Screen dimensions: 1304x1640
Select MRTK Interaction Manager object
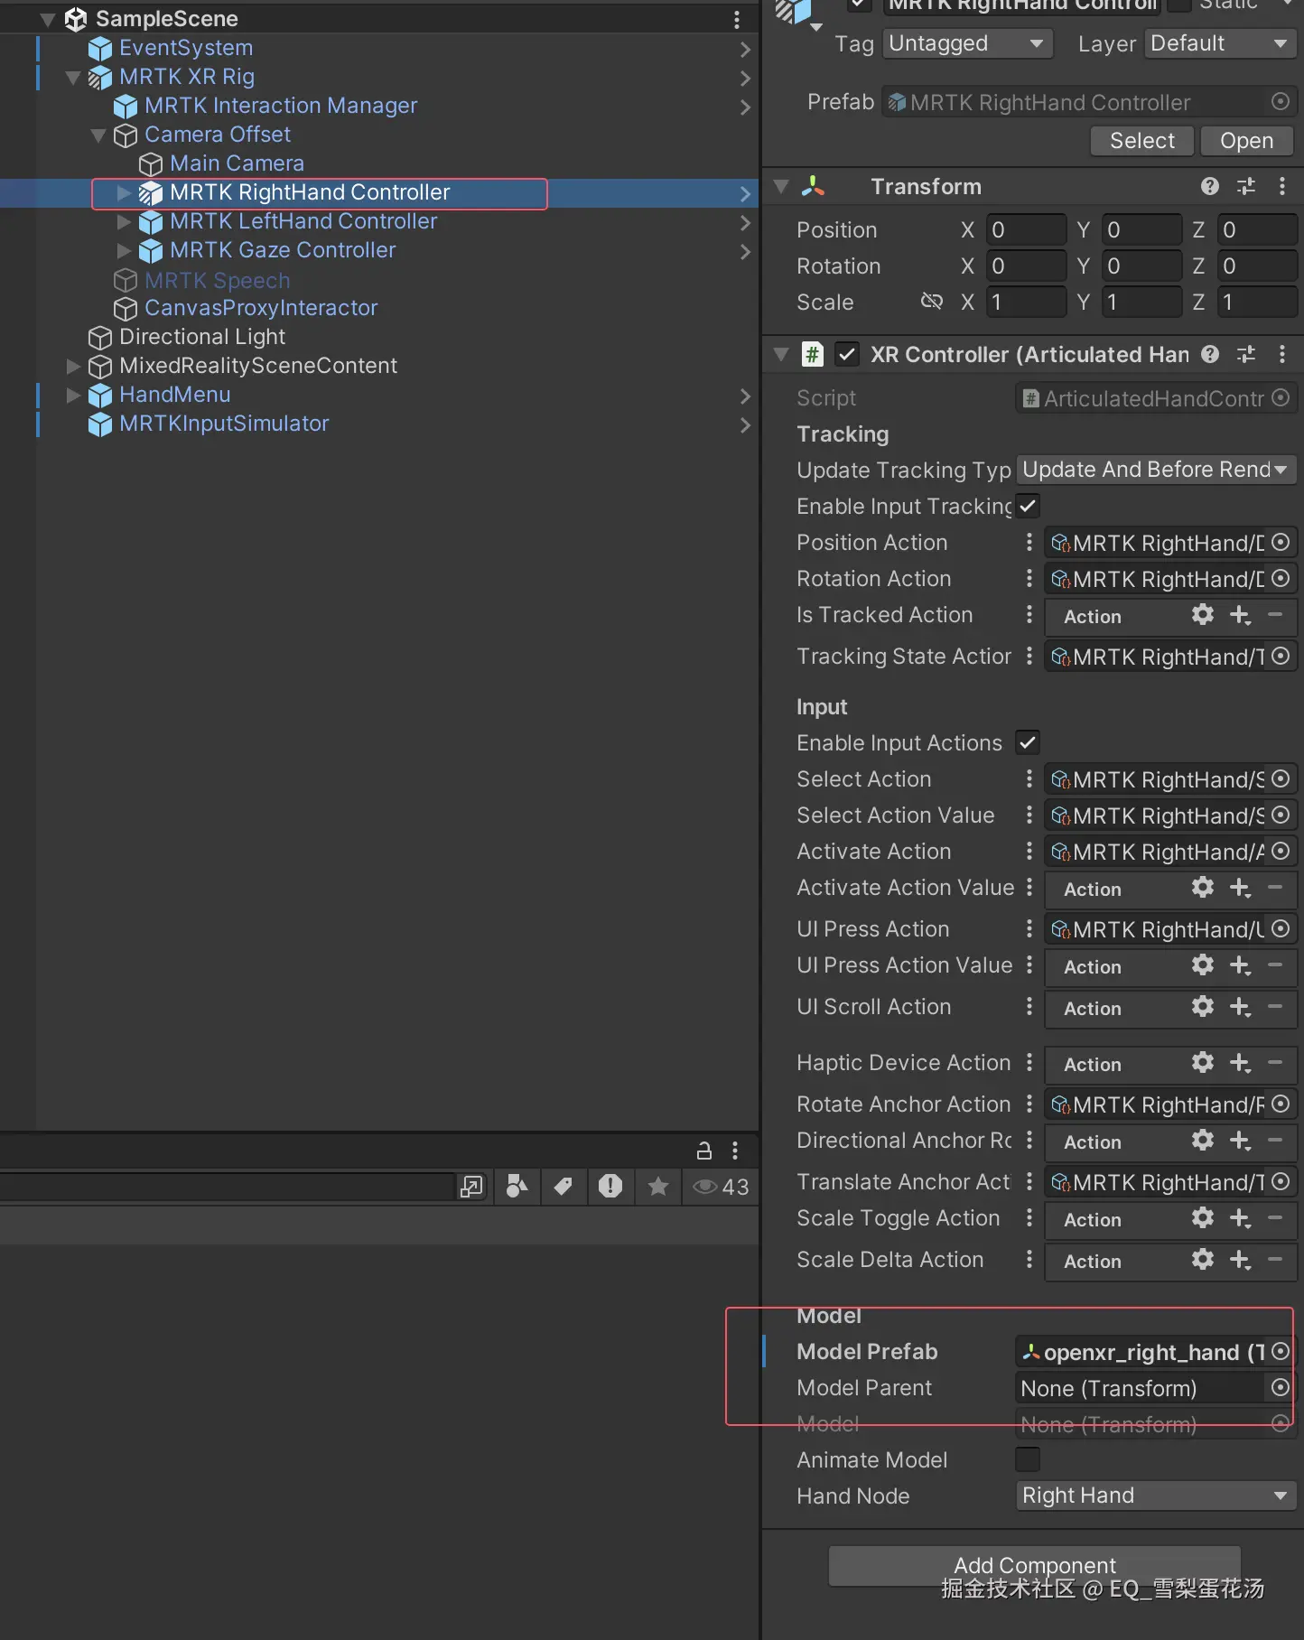coord(281,106)
